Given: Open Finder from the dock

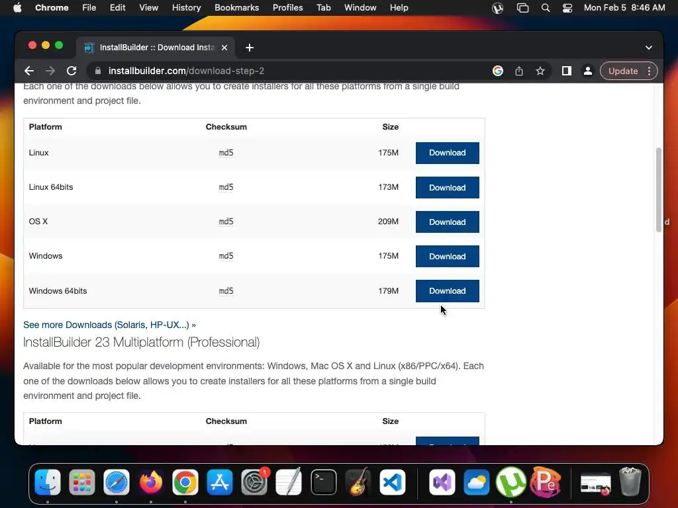Looking at the screenshot, I should [47, 482].
